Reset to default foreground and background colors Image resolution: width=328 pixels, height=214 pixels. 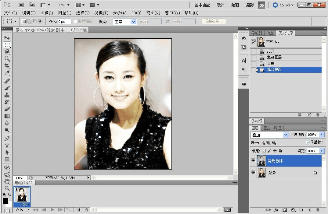tap(4, 195)
